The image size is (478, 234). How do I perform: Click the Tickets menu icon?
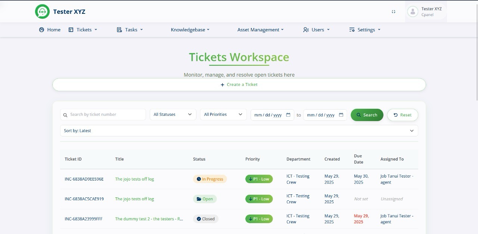(x=71, y=30)
